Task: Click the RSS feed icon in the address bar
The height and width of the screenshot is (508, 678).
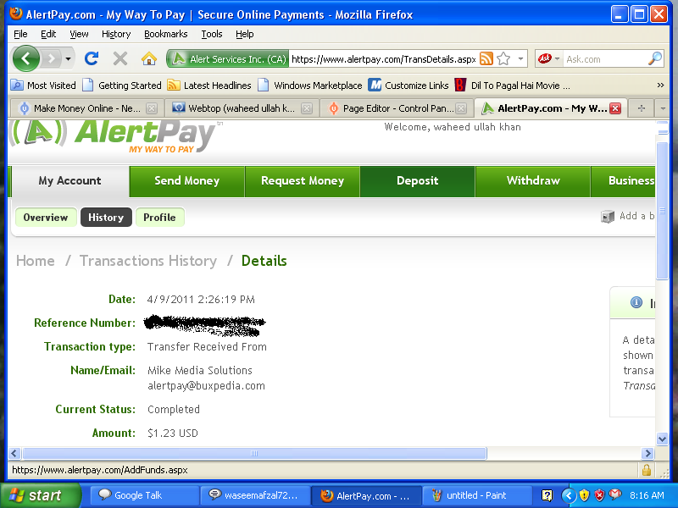Action: coord(486,58)
